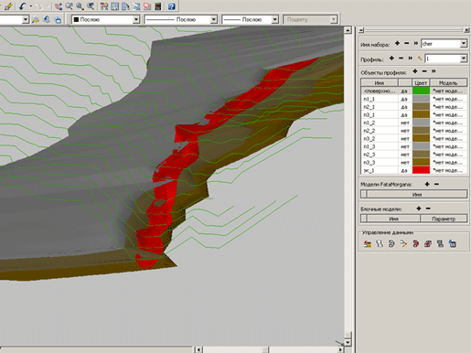Toggle visibility 'да' for row ж_1
This screenshot has width=471, height=353.
(x=405, y=170)
